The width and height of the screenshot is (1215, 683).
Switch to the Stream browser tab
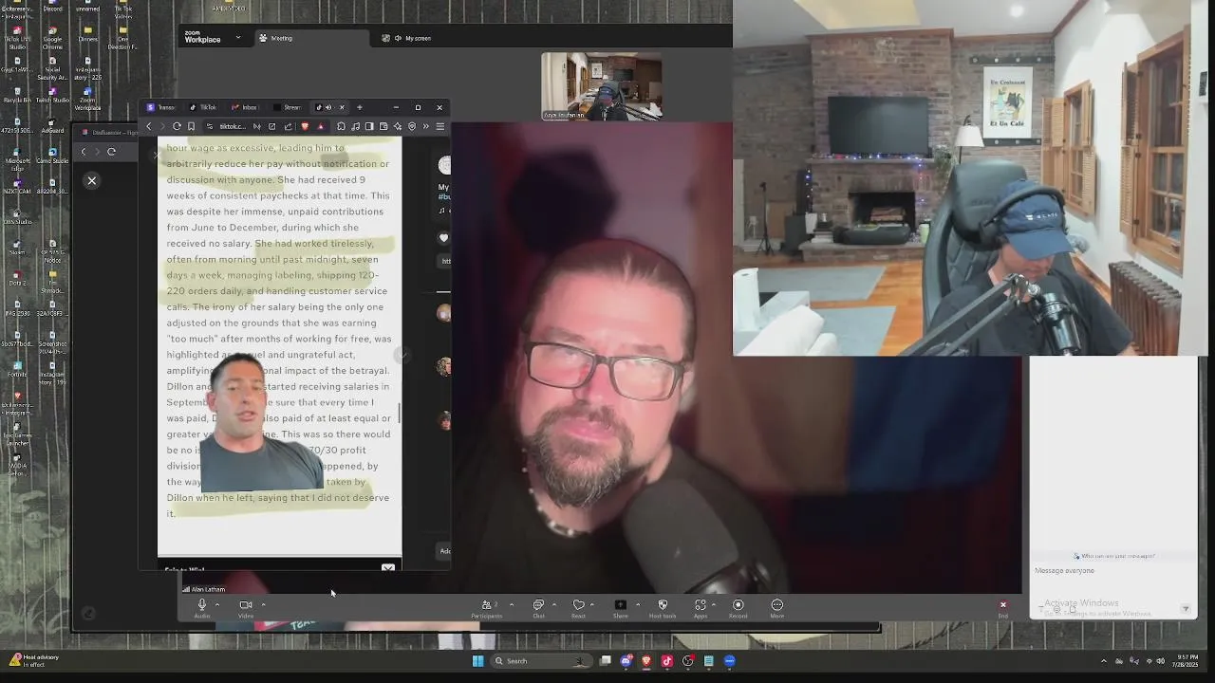[287, 107]
